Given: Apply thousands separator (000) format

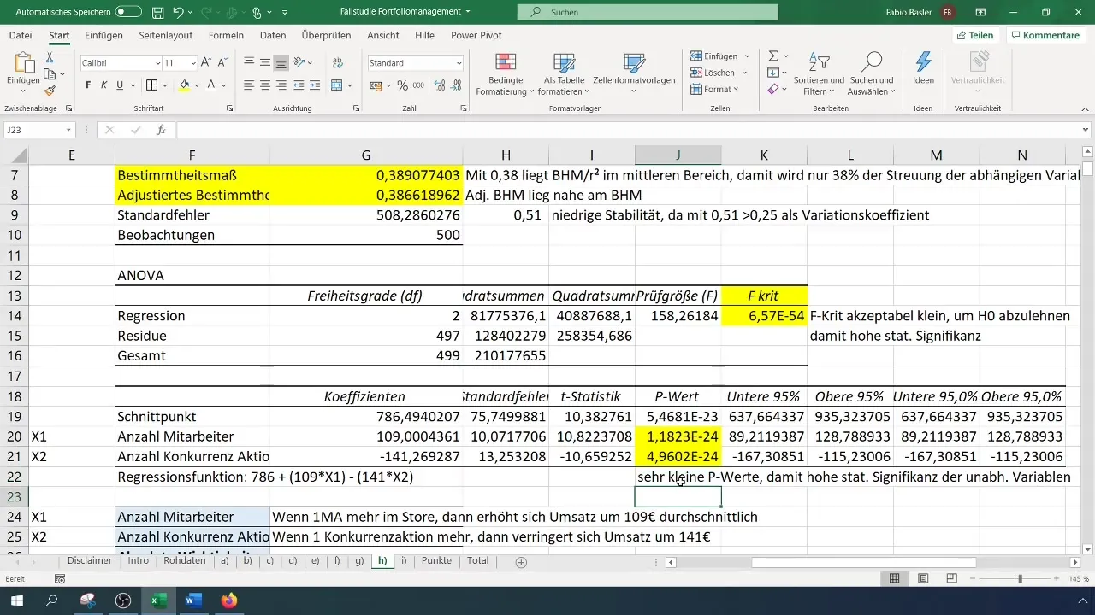Looking at the screenshot, I should click(x=417, y=85).
